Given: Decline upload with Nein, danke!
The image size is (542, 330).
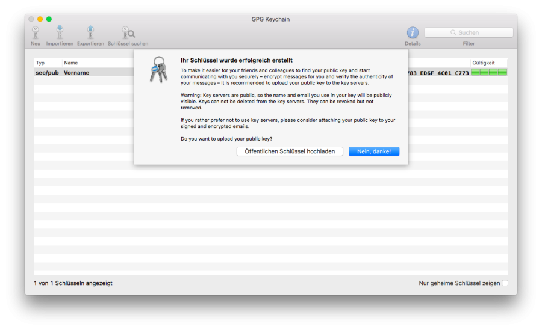Looking at the screenshot, I should click(373, 151).
